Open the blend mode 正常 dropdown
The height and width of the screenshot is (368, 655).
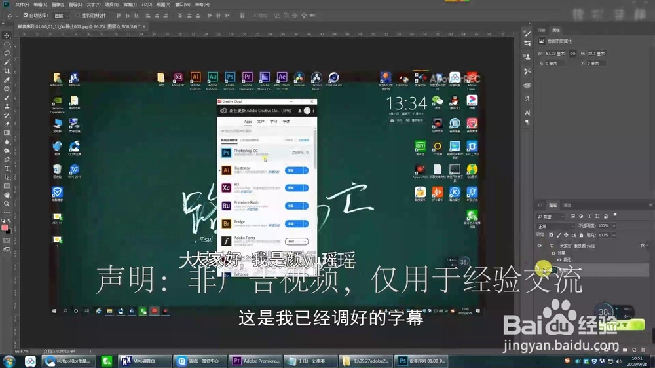click(555, 226)
